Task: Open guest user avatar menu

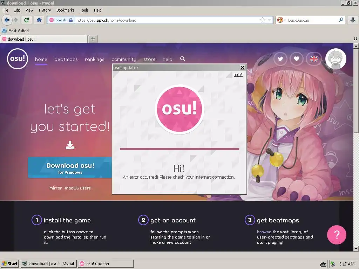Action: (x=336, y=59)
